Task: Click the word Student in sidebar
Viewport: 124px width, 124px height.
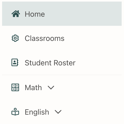Action: [x=38, y=63]
